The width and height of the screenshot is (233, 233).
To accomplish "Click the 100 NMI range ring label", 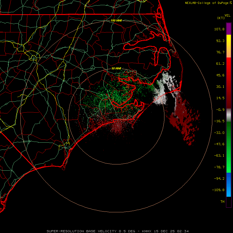I will pos(116,20).
